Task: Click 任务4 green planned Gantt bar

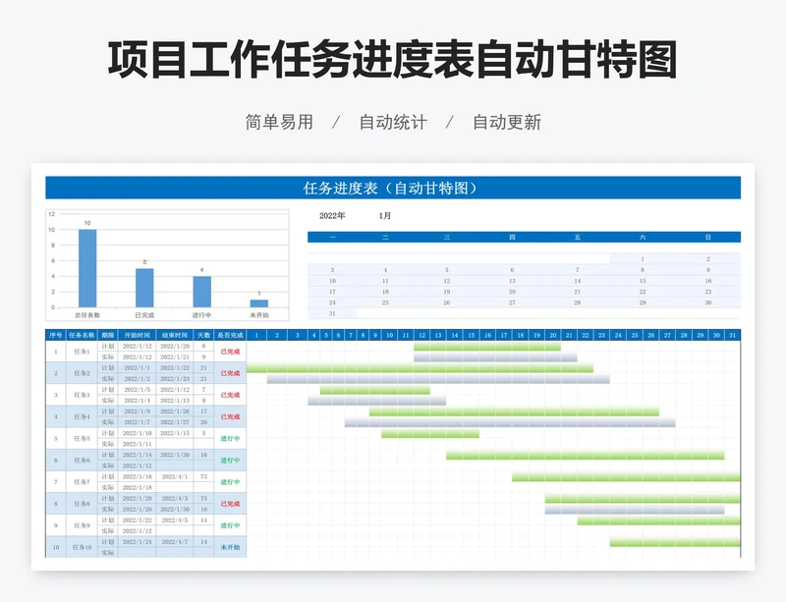Action: pyautogui.click(x=514, y=412)
